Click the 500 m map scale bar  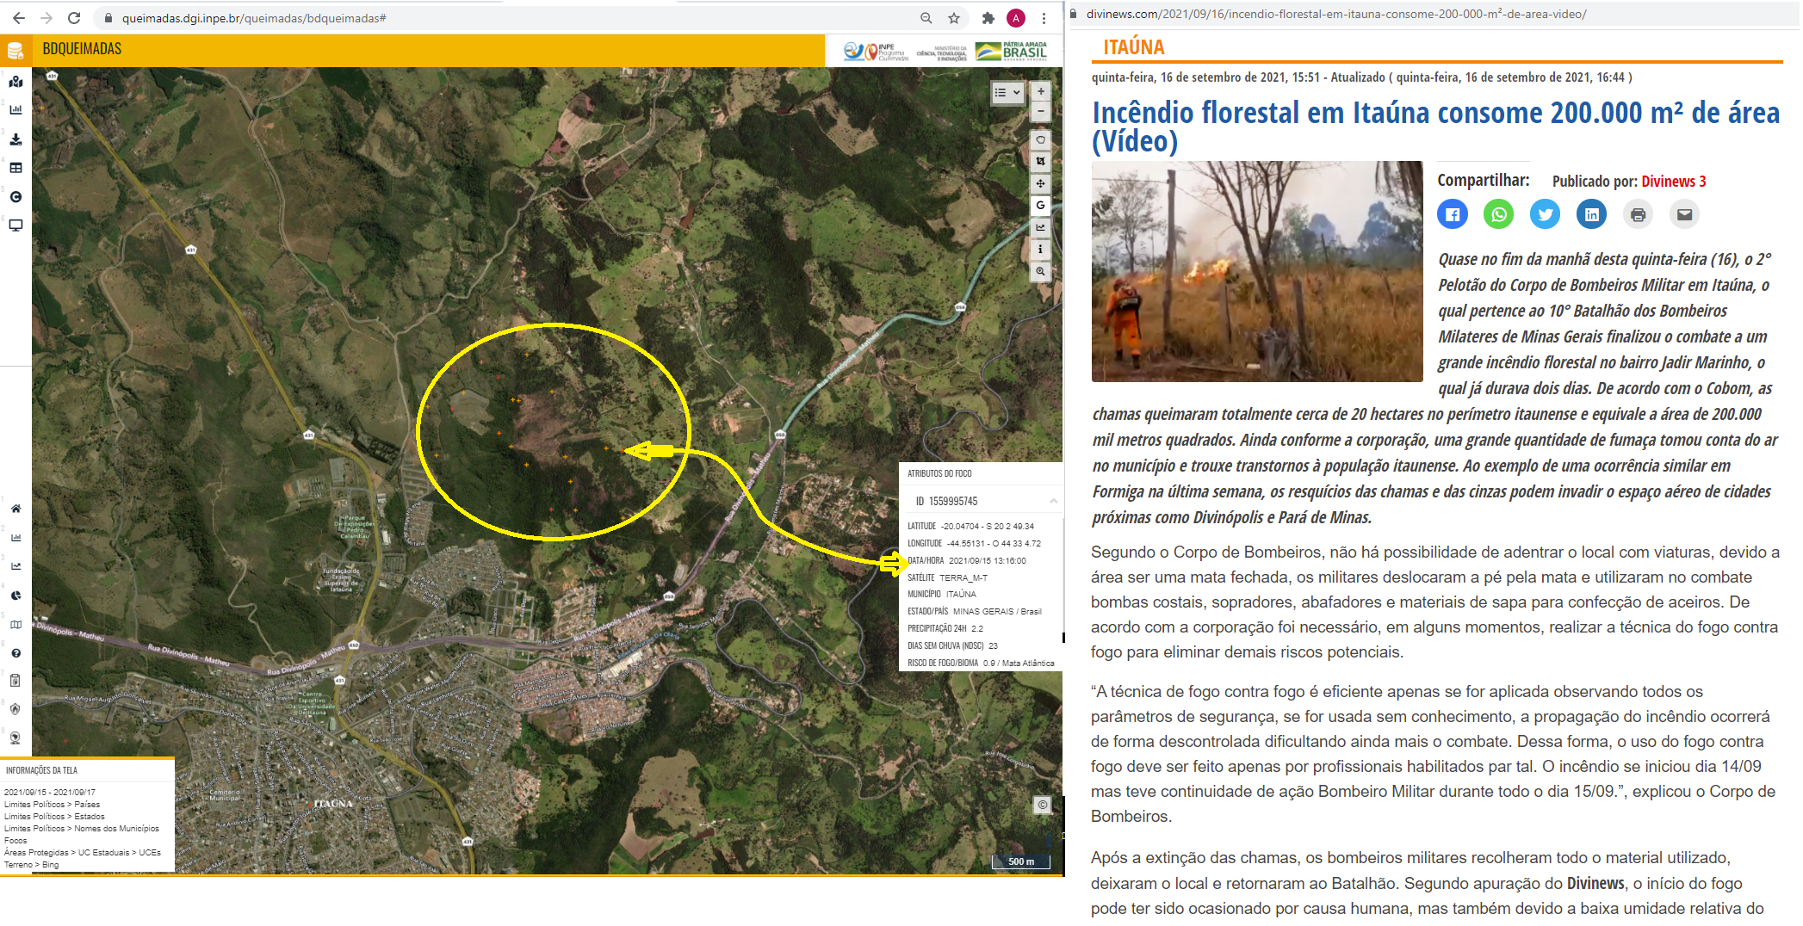click(1020, 861)
